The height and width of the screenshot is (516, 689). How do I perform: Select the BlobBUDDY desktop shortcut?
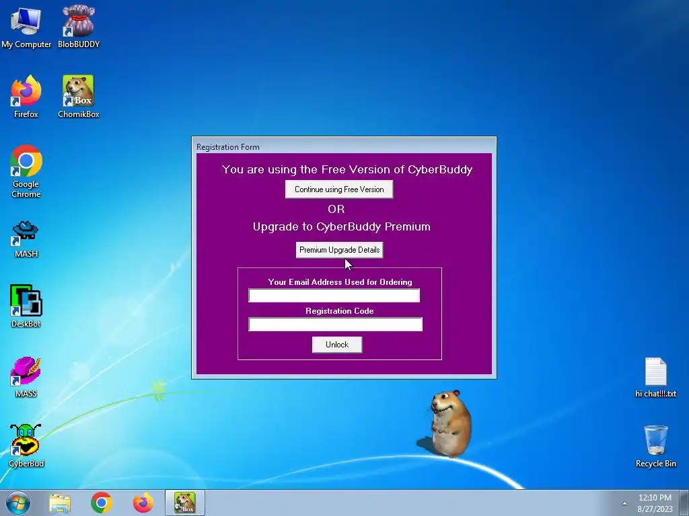pyautogui.click(x=79, y=26)
